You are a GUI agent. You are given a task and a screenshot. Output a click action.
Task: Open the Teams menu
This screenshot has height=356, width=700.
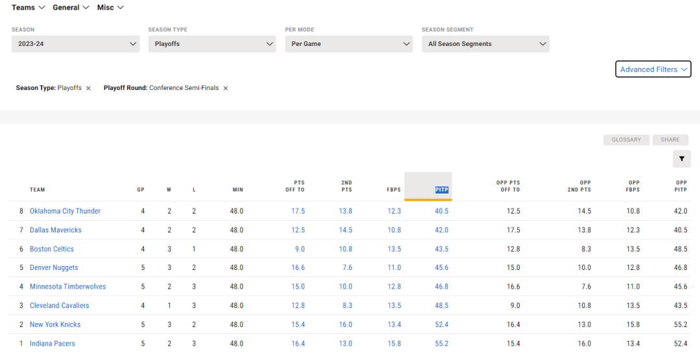click(x=29, y=8)
